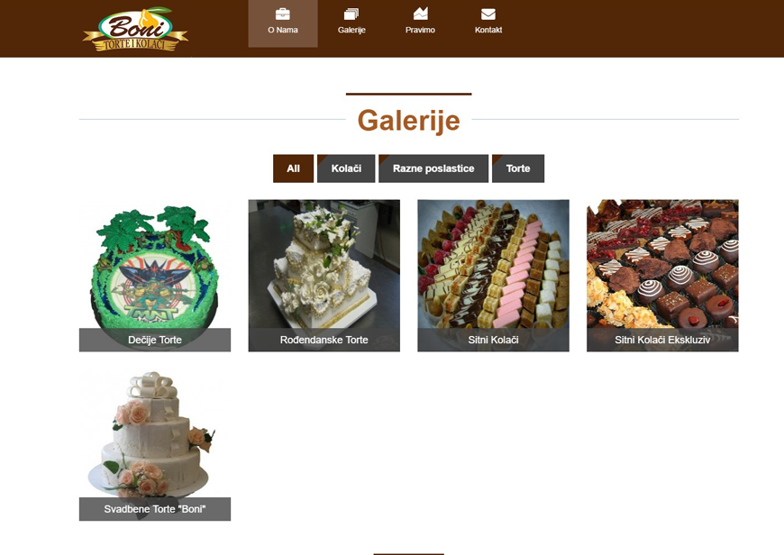This screenshot has width=784, height=555.
Task: Filter gallery by Razne poslastice
Action: [433, 168]
